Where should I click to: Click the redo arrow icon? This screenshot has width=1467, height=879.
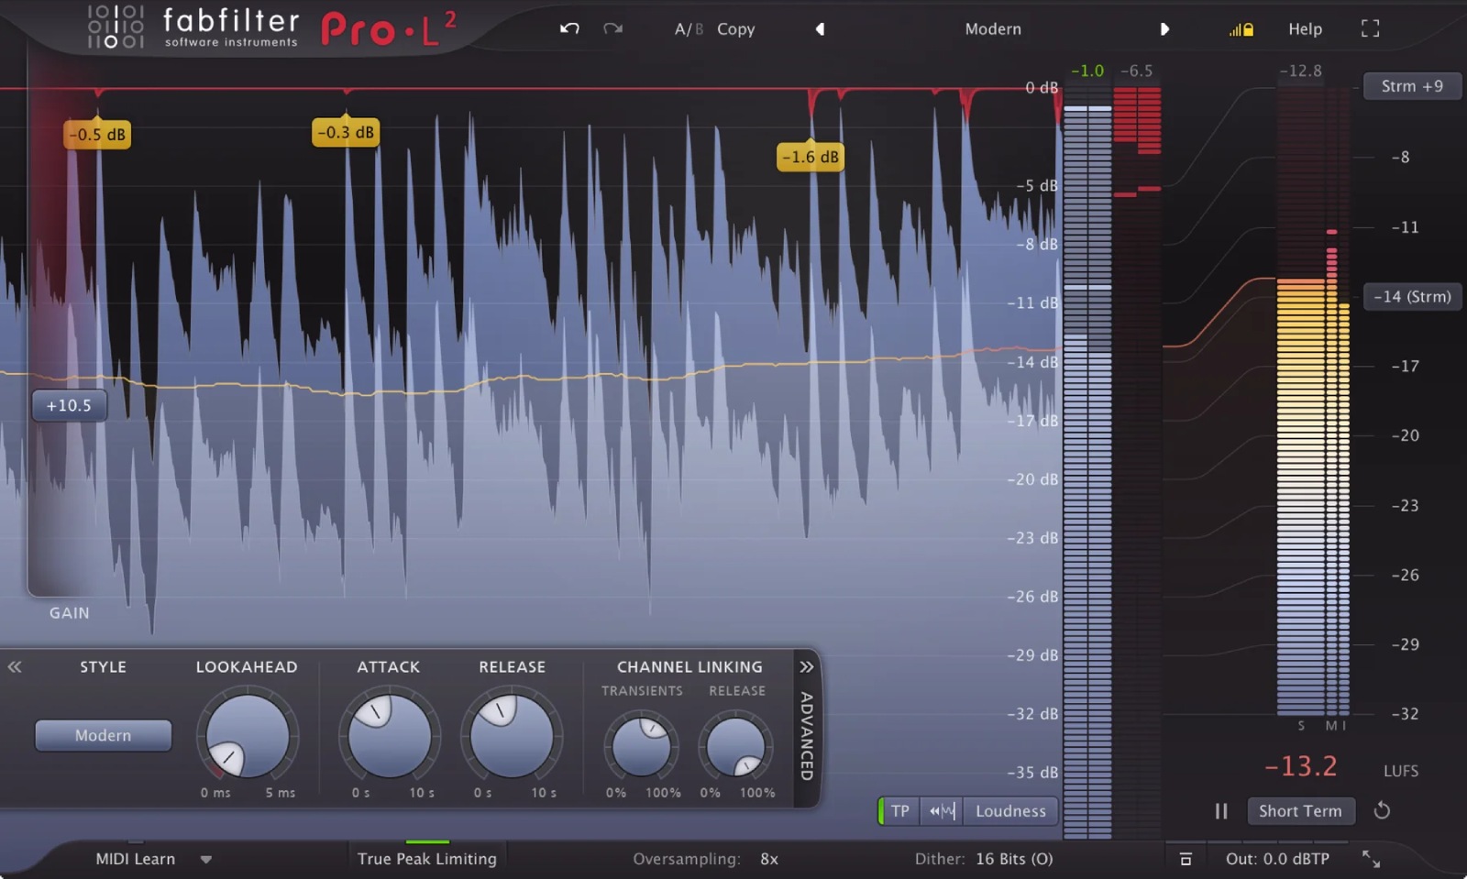[614, 28]
